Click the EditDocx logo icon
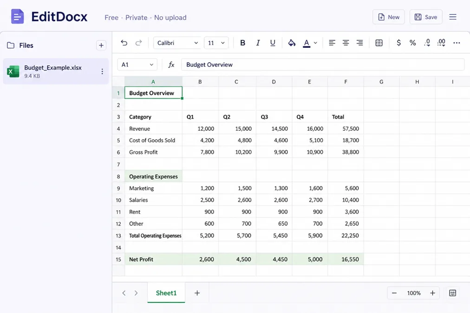 17,16
